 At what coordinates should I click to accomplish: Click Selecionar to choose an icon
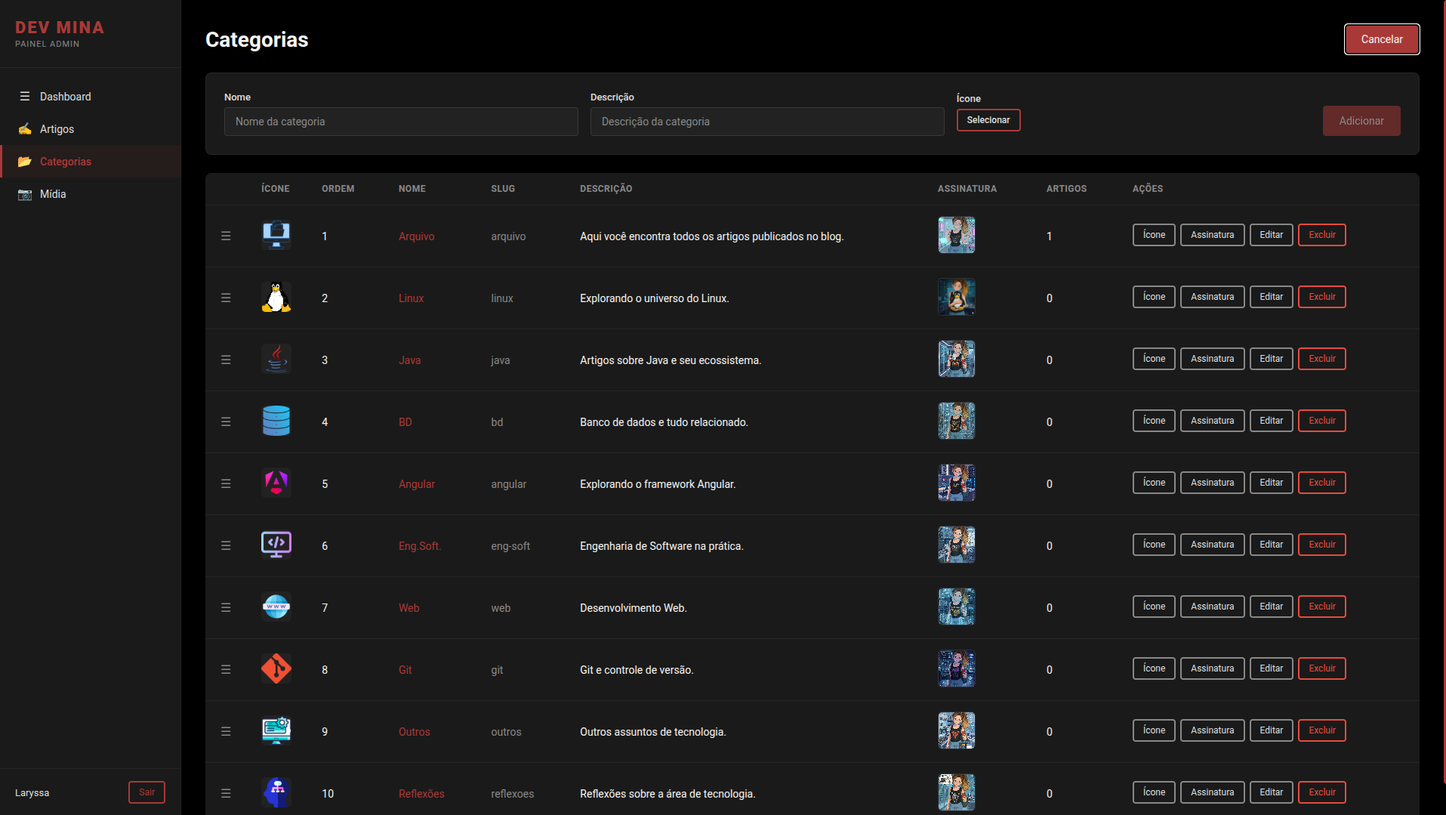click(x=988, y=120)
